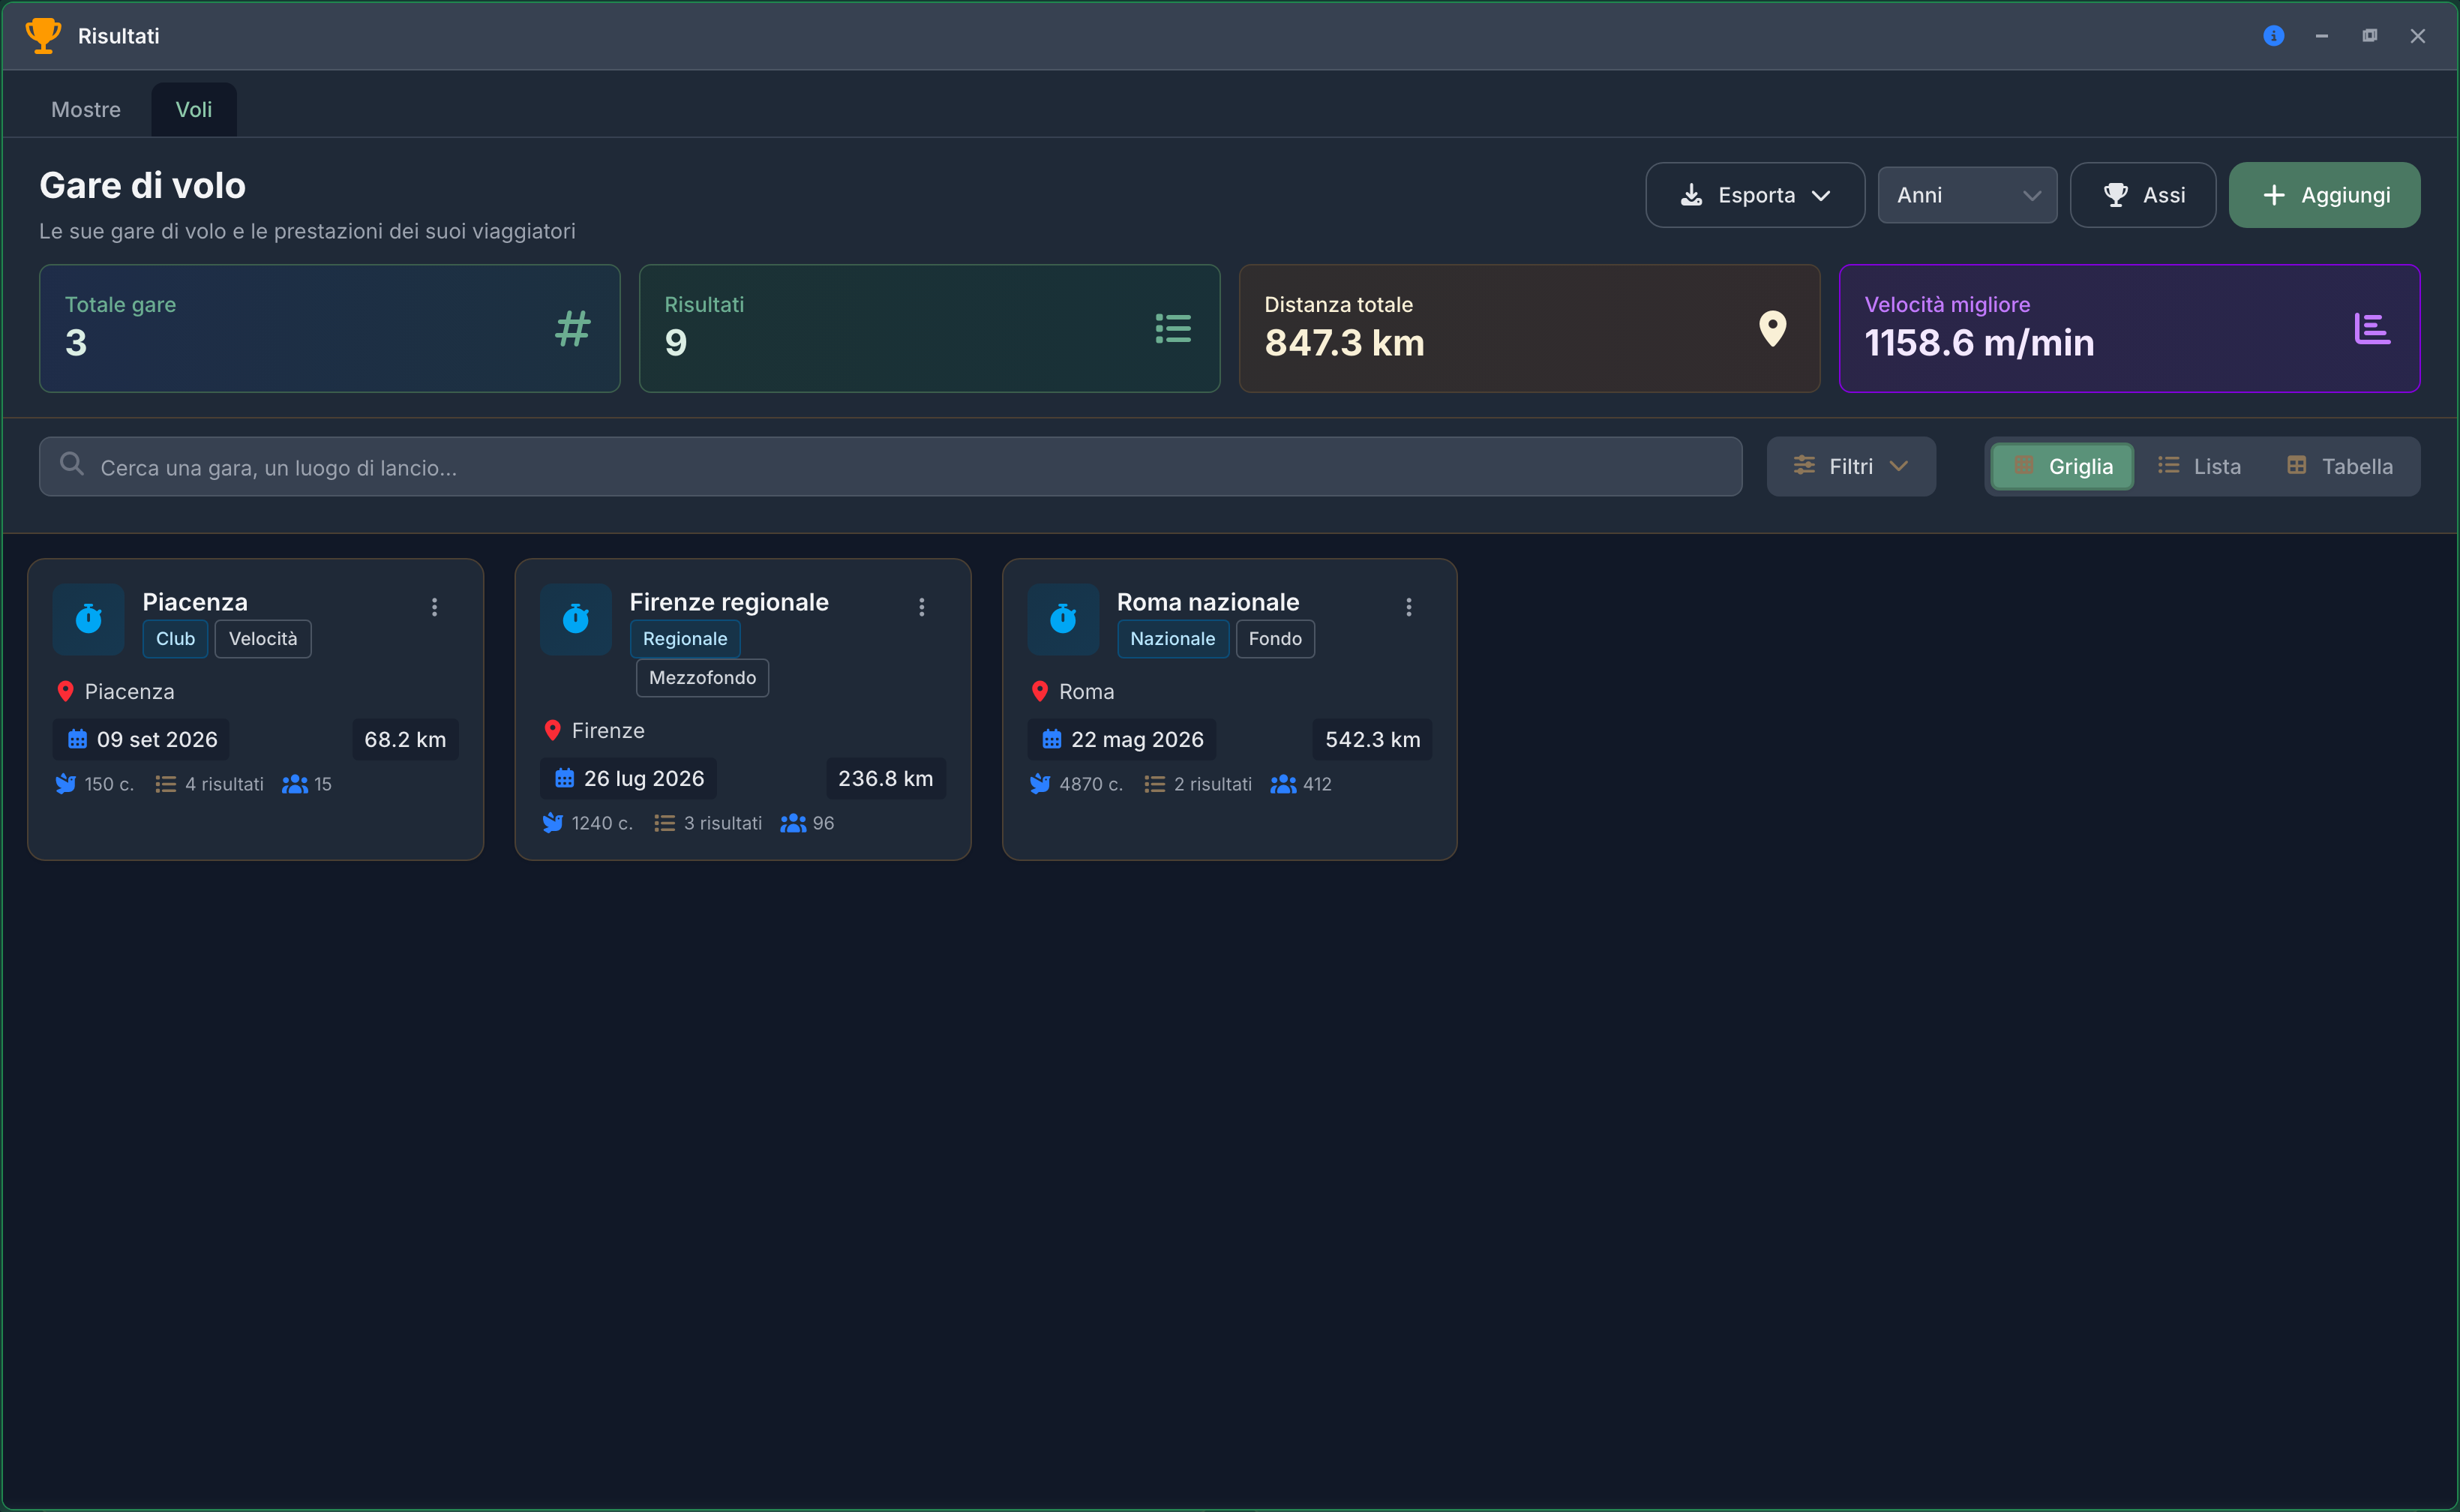Click the calendar icon beside 22 mag 2026
This screenshot has height=1512, width=2460.
tap(1051, 740)
